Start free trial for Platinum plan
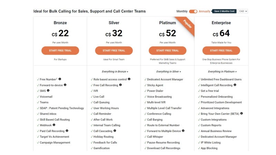276x155 pixels. pos(168,51)
